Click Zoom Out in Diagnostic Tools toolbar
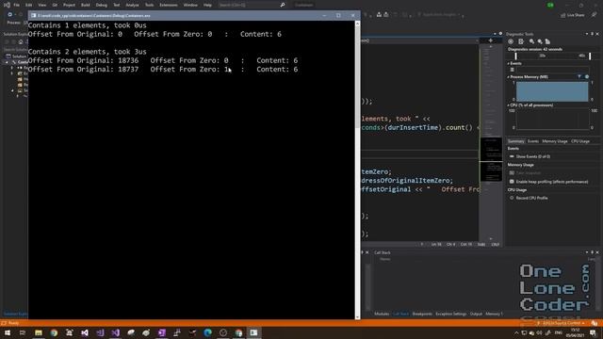 click(x=540, y=41)
